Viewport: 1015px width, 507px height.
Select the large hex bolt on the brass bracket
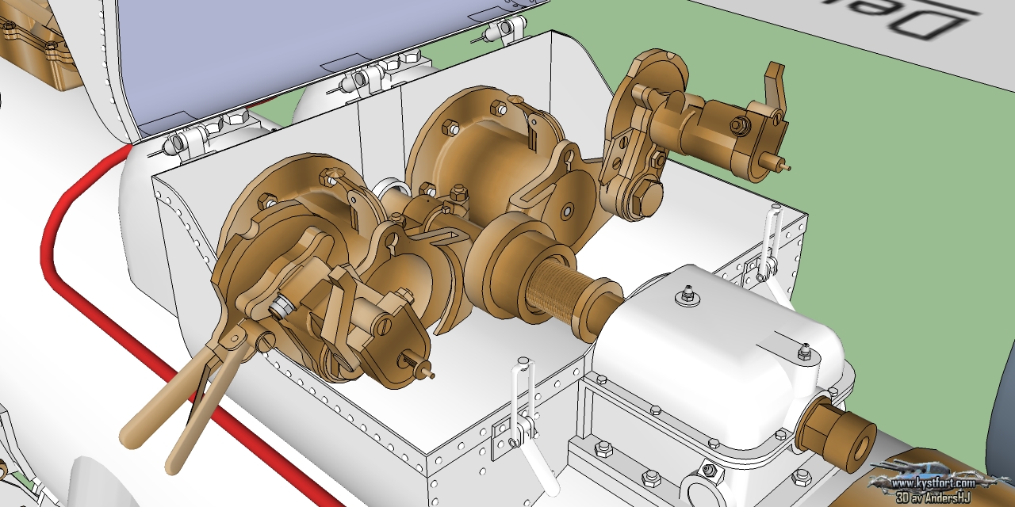pyautogui.click(x=642, y=196)
